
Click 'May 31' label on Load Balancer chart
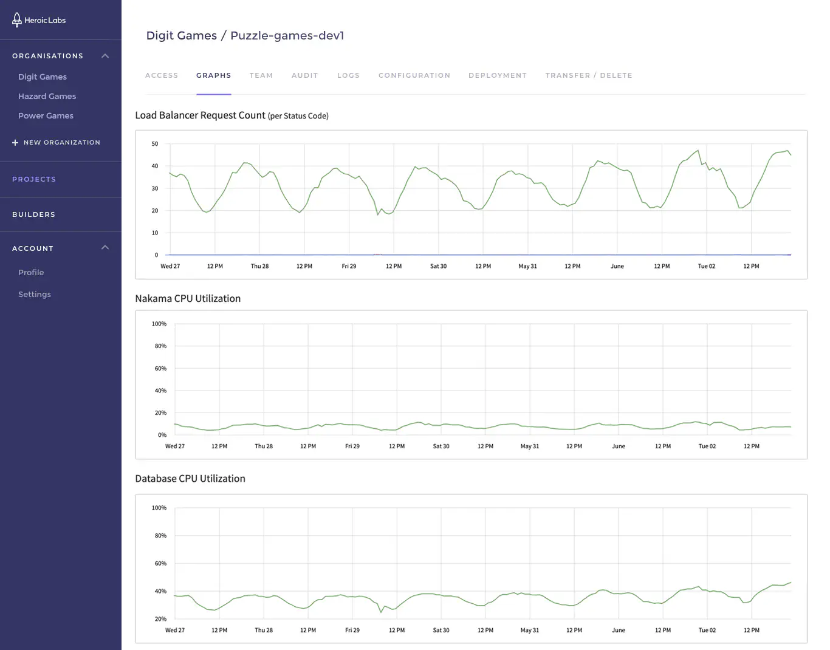tap(527, 266)
